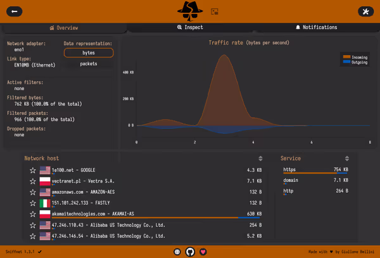Switch to the Inspect tab

click(x=190, y=28)
